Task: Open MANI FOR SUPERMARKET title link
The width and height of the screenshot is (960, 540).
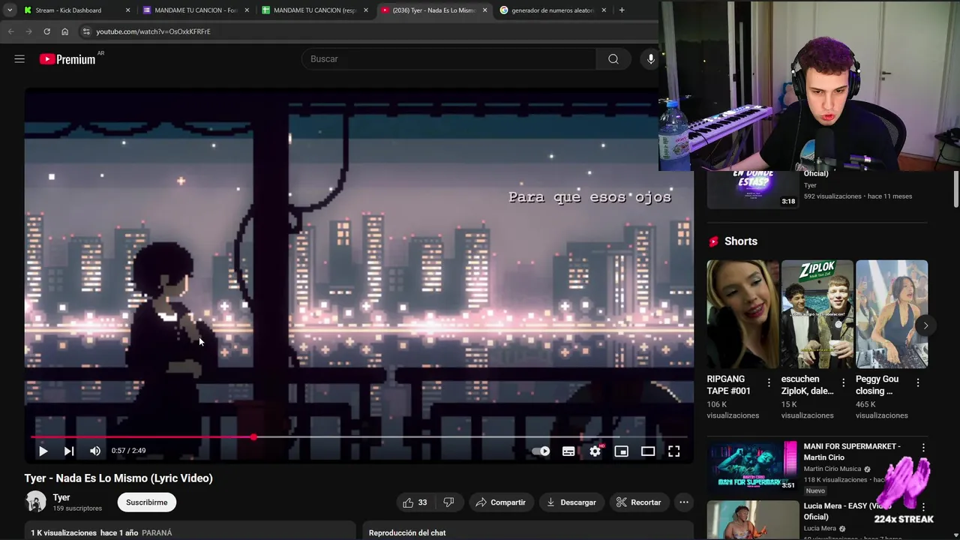Action: [x=852, y=451]
